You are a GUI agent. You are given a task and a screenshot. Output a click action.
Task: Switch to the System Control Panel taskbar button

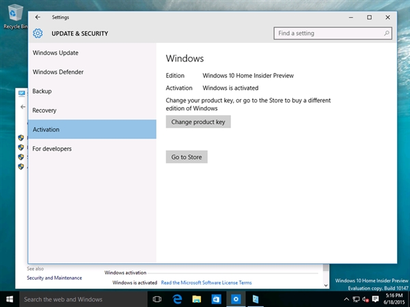coord(256,299)
